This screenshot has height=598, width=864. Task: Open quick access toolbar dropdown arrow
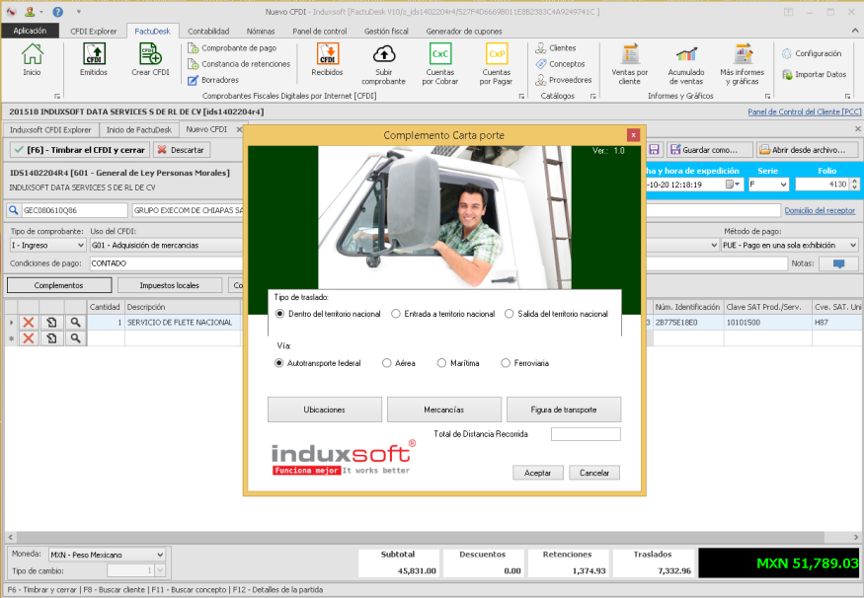point(79,12)
